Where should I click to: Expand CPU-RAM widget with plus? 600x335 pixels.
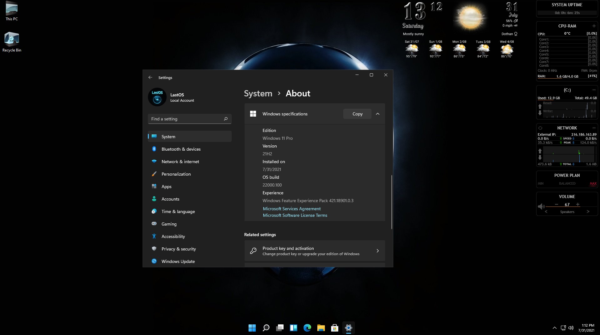(594, 26)
